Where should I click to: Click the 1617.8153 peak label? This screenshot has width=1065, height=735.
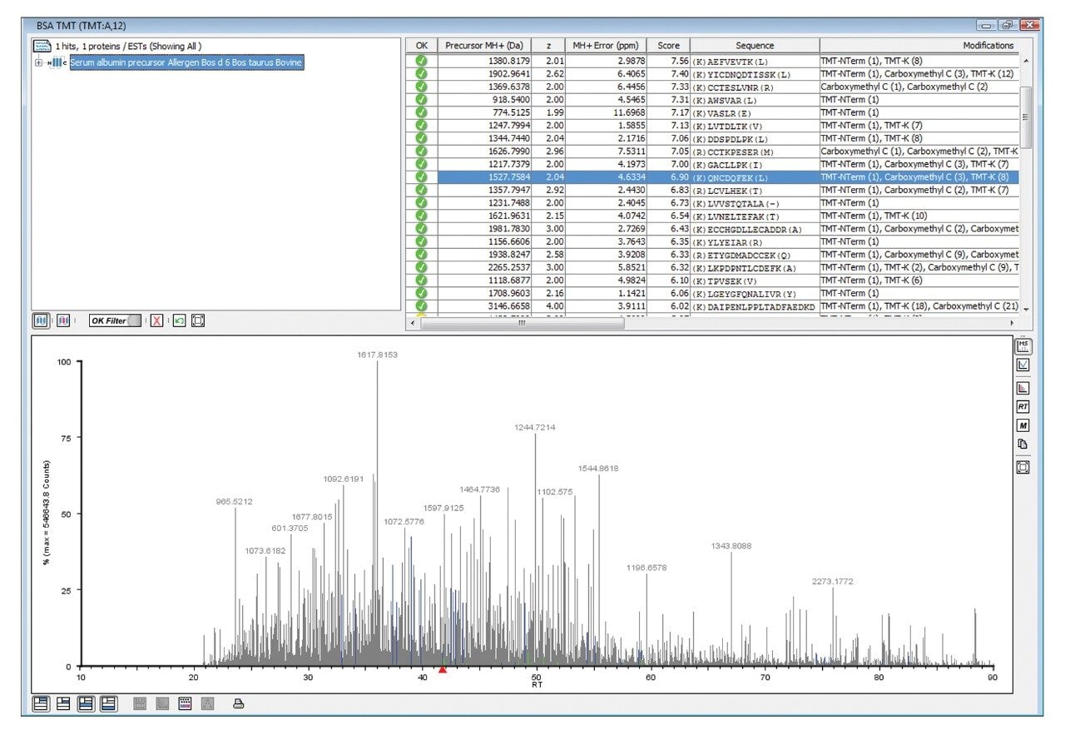[x=377, y=355]
